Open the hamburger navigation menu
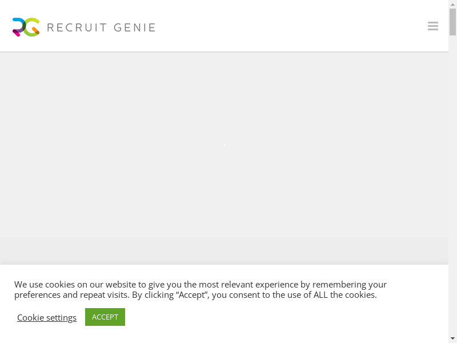 tap(432, 26)
